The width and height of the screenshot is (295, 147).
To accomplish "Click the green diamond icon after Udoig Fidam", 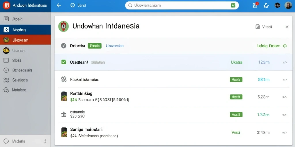I will click(285, 46).
